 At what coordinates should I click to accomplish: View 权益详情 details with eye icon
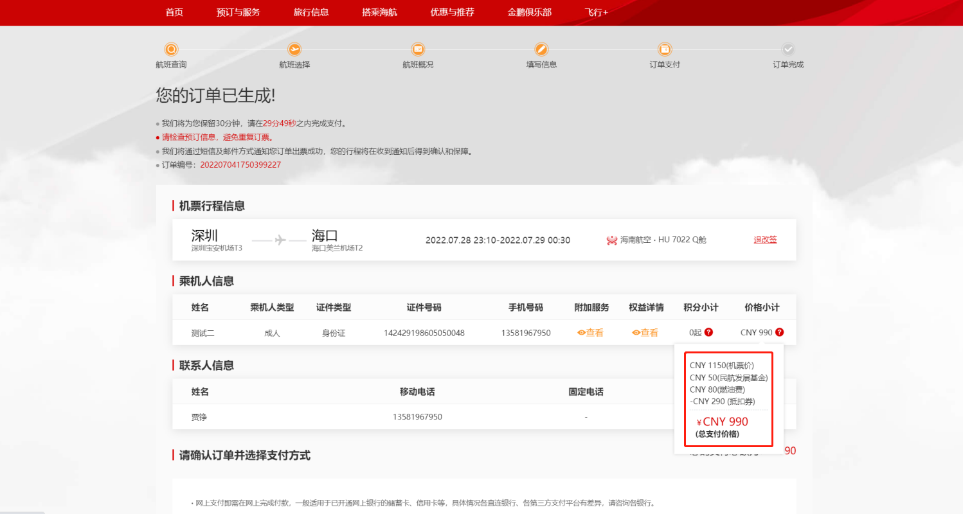645,333
